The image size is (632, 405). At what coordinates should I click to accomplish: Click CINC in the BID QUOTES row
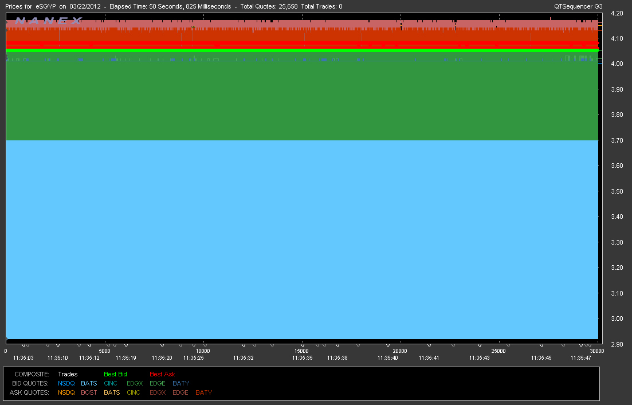click(111, 383)
